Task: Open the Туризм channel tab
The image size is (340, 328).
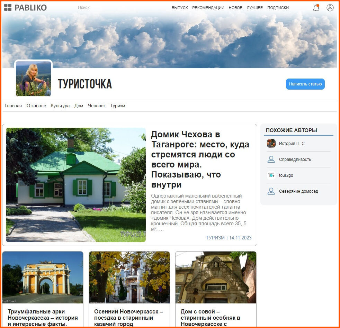Action: [117, 106]
